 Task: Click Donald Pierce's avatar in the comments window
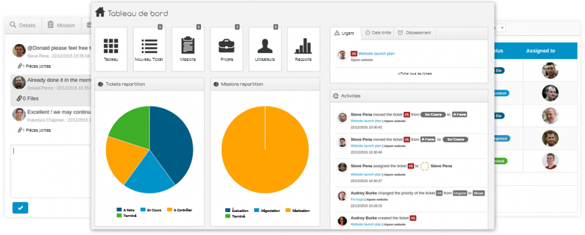click(19, 83)
